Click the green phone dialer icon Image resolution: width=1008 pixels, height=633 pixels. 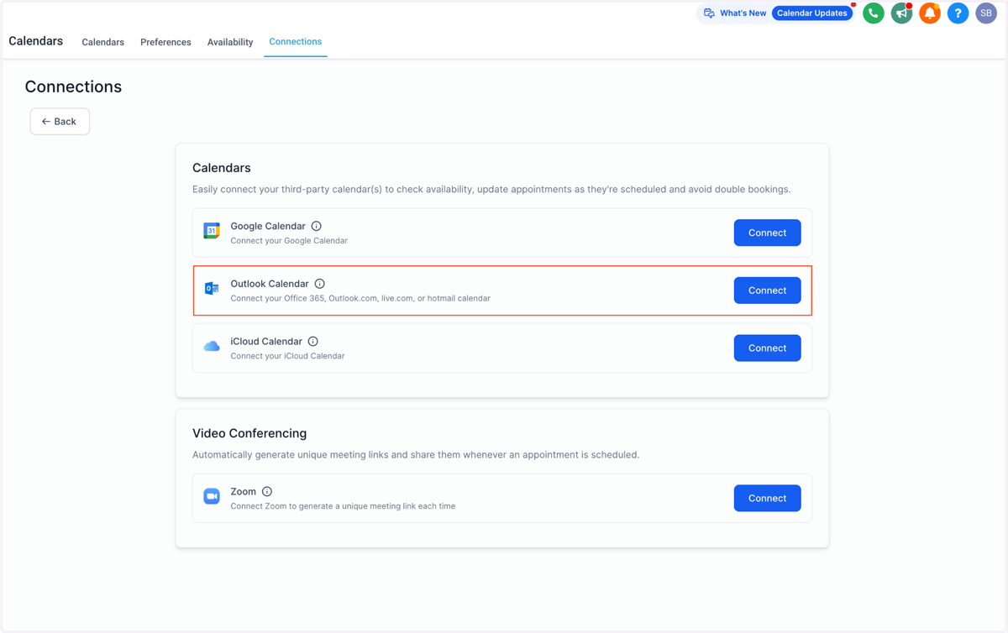(874, 13)
